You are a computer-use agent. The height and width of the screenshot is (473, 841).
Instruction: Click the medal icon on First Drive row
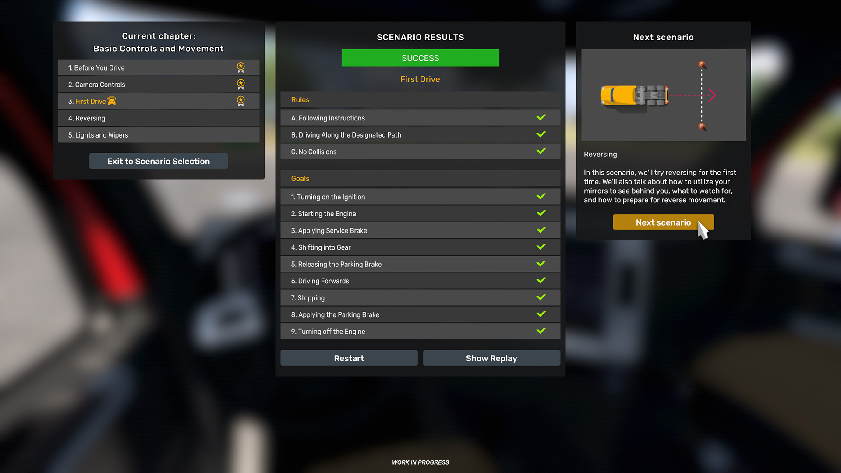pos(240,101)
